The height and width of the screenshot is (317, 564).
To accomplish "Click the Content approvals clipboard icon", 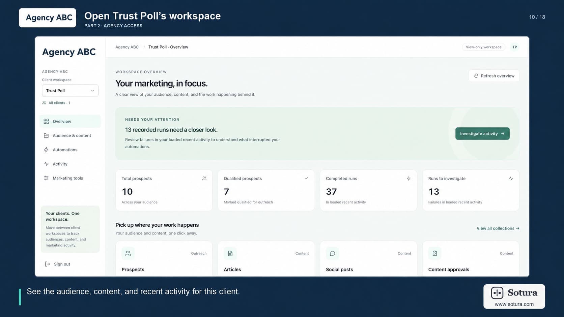I will 435,253.
